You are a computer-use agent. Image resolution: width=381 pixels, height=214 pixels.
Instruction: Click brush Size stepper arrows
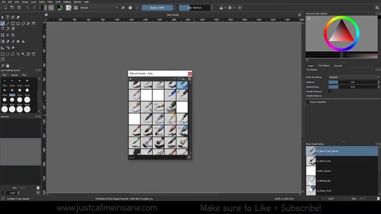[x=212, y=8]
